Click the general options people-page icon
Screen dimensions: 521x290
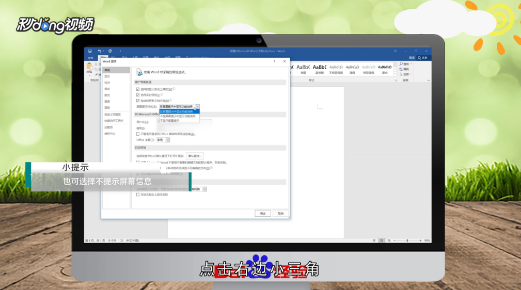(x=139, y=72)
